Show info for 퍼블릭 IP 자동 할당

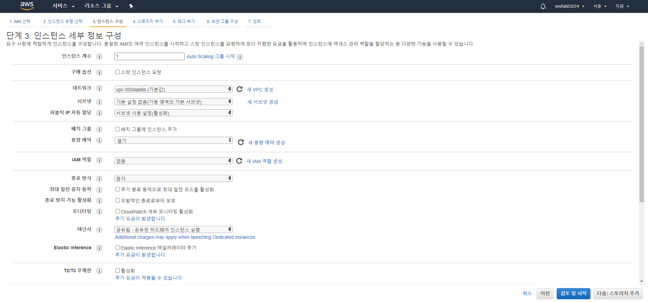coord(99,113)
